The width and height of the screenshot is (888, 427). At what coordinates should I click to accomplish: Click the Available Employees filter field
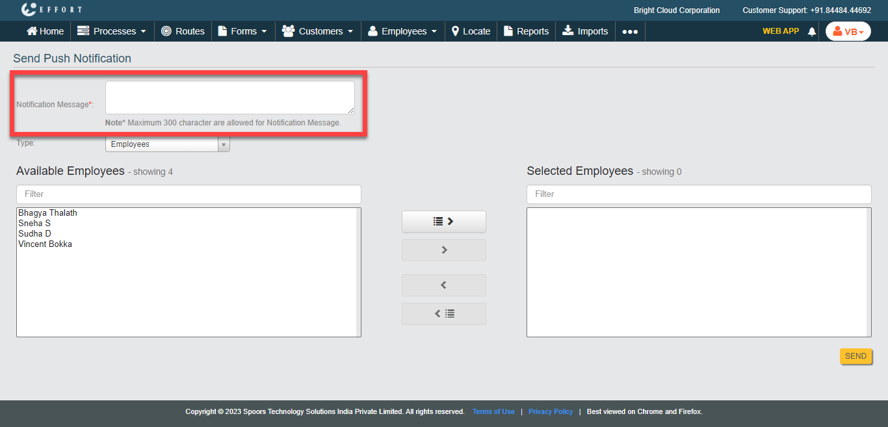(x=189, y=194)
